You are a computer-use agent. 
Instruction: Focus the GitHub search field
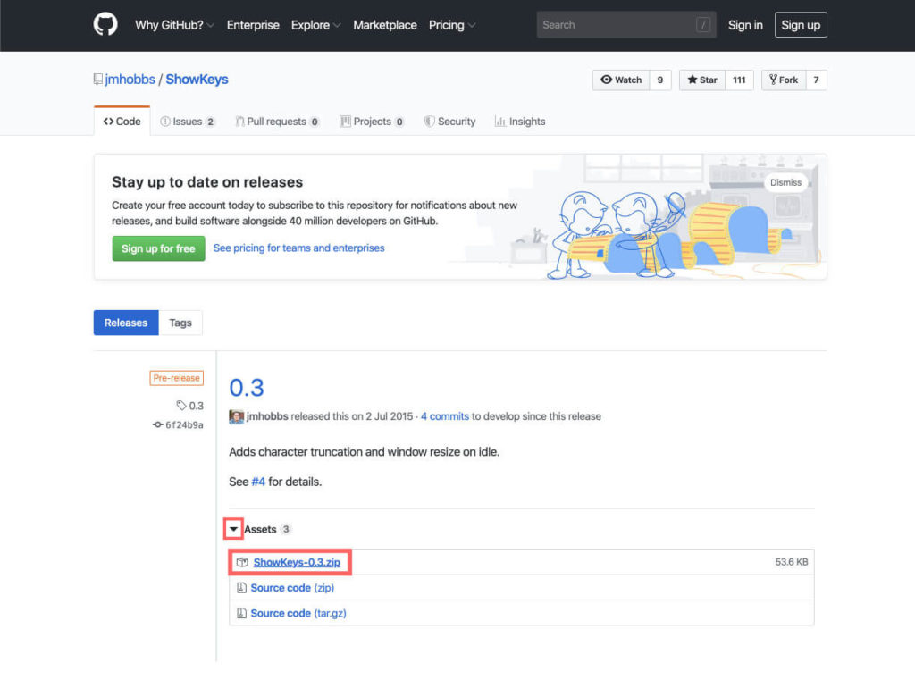[x=626, y=25]
